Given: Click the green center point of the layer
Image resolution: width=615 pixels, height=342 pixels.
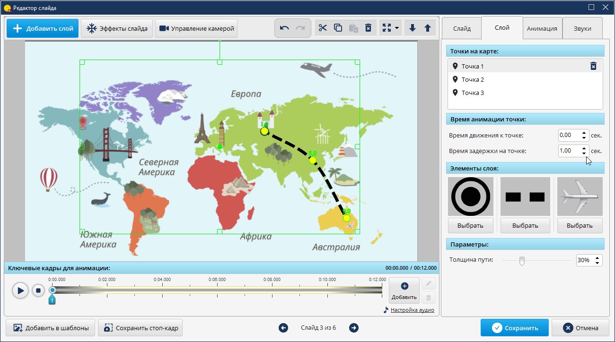Looking at the screenshot, I should point(220,147).
